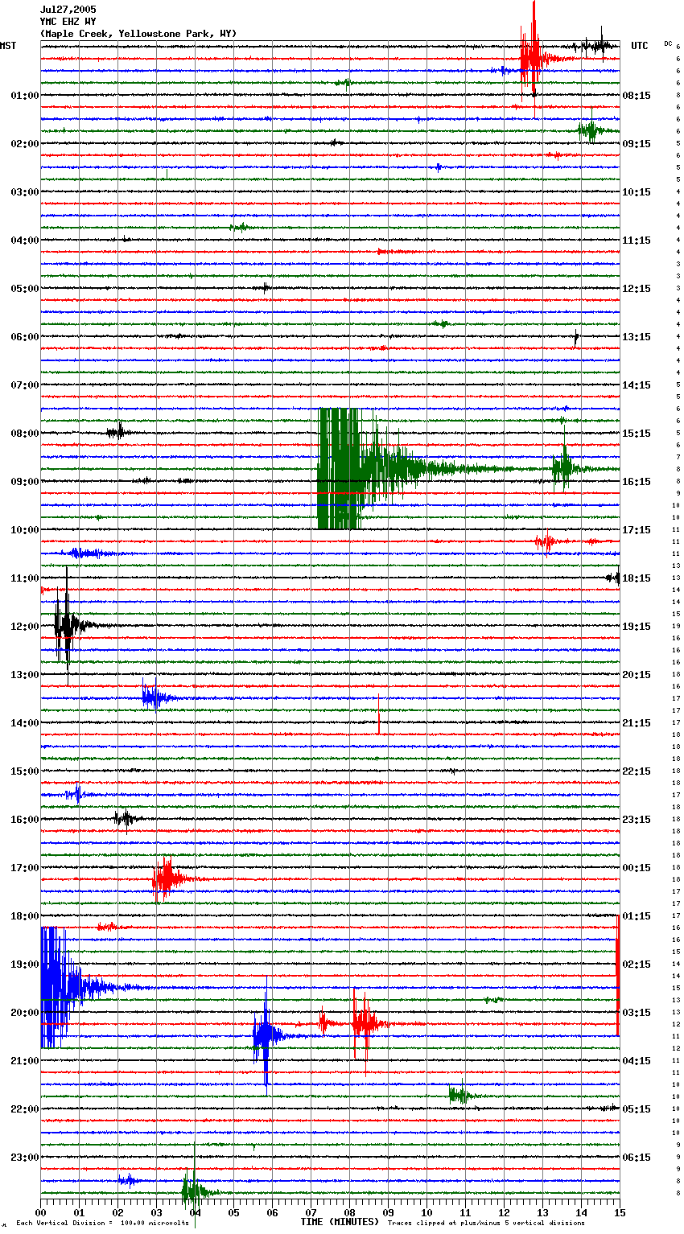684x1234 pixels.
Task: Click the 23:15 UTC time label
Action: pyautogui.click(x=637, y=820)
